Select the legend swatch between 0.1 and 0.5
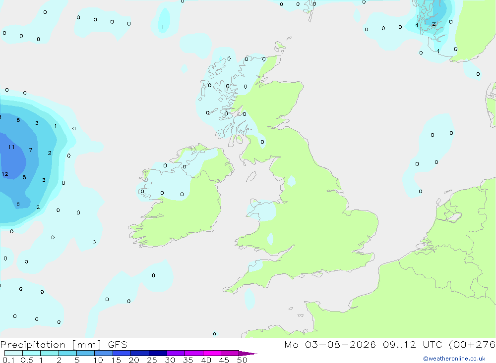Image resolution: width=496 pixels, height=363 pixels. click(13, 353)
